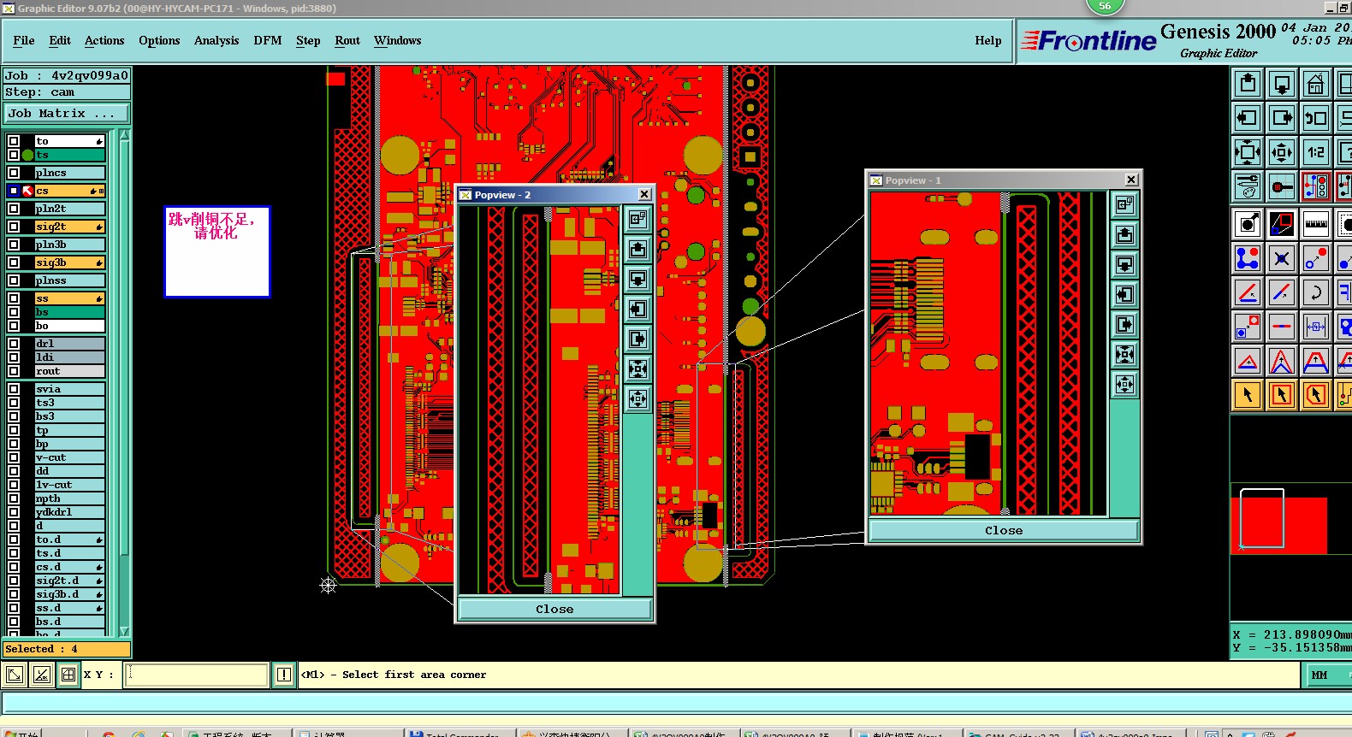Click top icon in Popview - 1 side toolbar
Viewport: 1352px width, 737px height.
pyautogui.click(x=1124, y=204)
